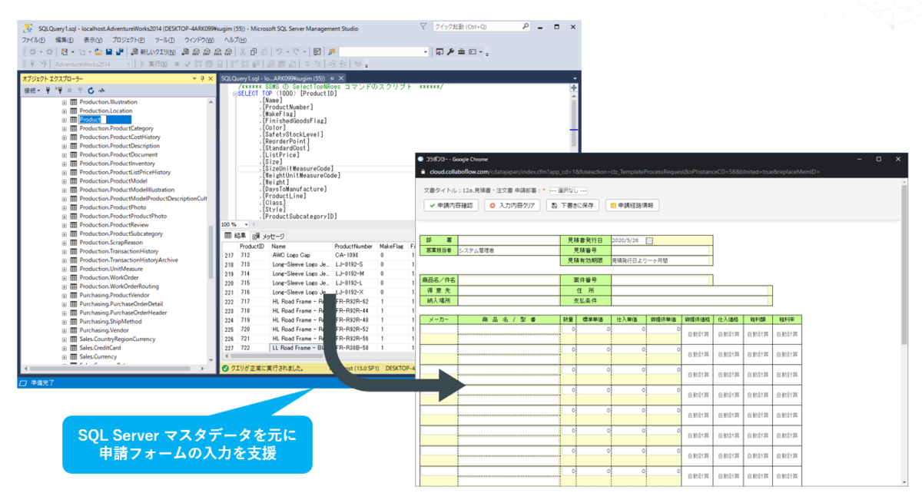Open the 接続 (Connect) dropdown in Object Explorer
922x493 pixels.
(x=31, y=91)
